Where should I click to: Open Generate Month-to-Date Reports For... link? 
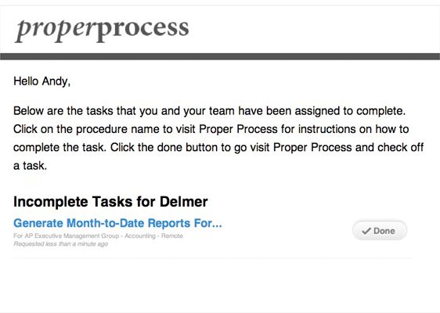pos(117,223)
